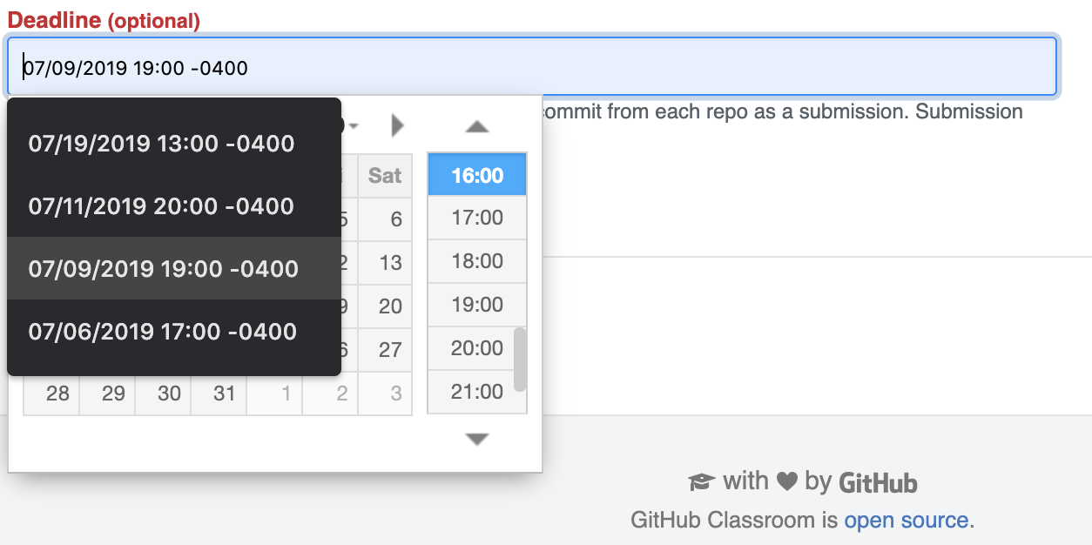Select suggestion 07/19/2019 13:00 -0400
1092x545 pixels.
(x=161, y=143)
